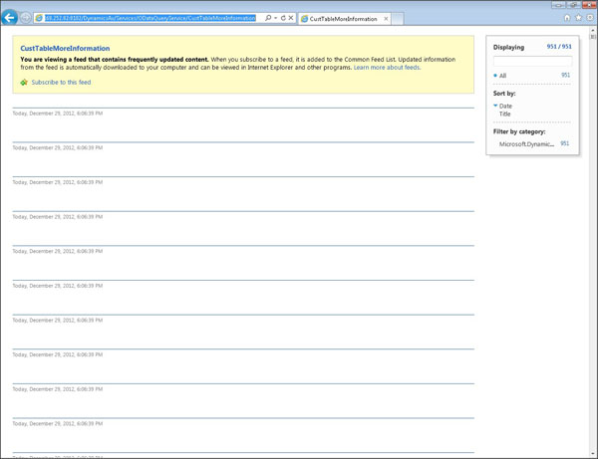Viewport: 598px width, 459px height.
Task: Filter by Microsoft.Dynamic category
Action: point(526,144)
